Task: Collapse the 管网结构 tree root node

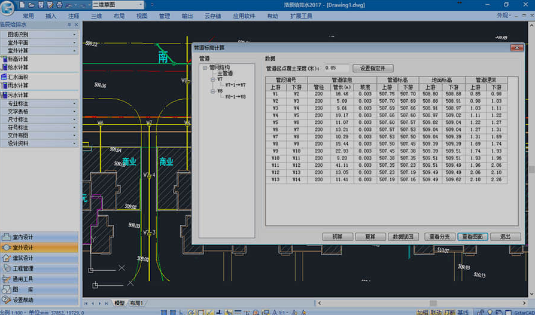Action: tap(205, 68)
